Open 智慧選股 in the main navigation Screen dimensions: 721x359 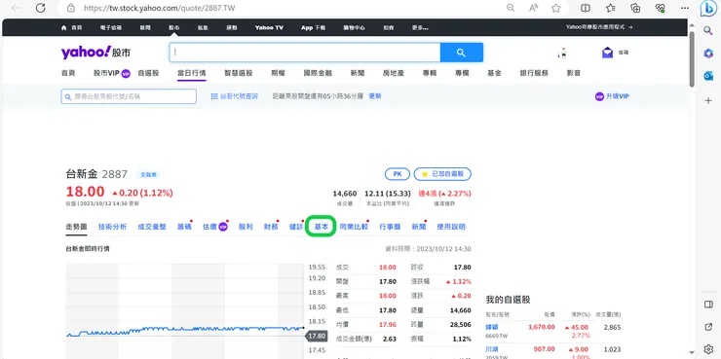point(238,73)
